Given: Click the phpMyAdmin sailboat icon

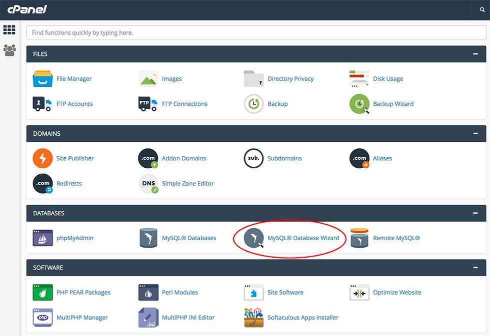Looking at the screenshot, I should click(42, 238).
